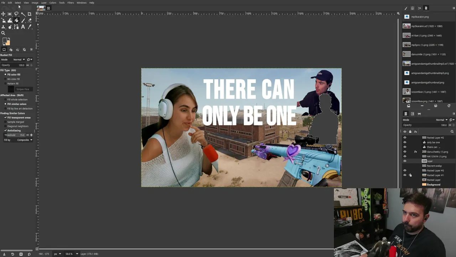Enable Sample merged checkbox
This screenshot has height=257, width=456.
(5, 122)
